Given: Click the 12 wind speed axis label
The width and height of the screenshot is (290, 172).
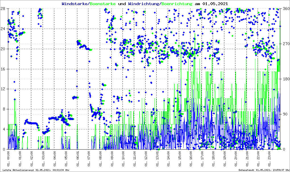Looking at the screenshot, I should tap(3, 89).
